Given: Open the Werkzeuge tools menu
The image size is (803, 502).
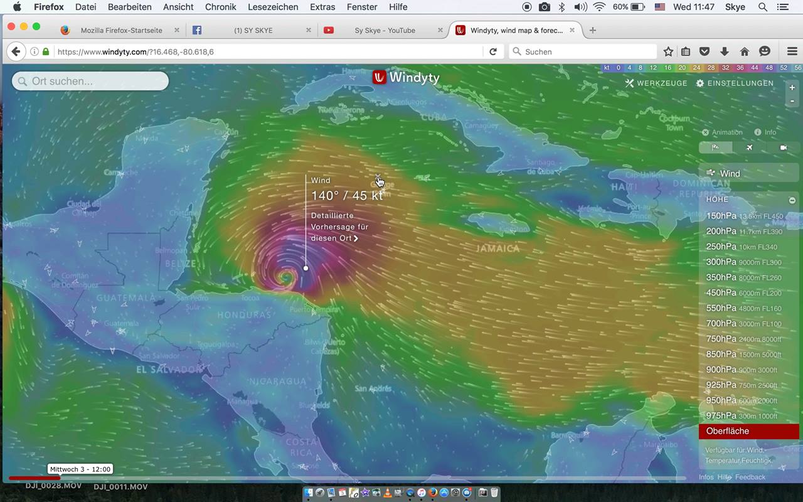Looking at the screenshot, I should pyautogui.click(x=656, y=83).
